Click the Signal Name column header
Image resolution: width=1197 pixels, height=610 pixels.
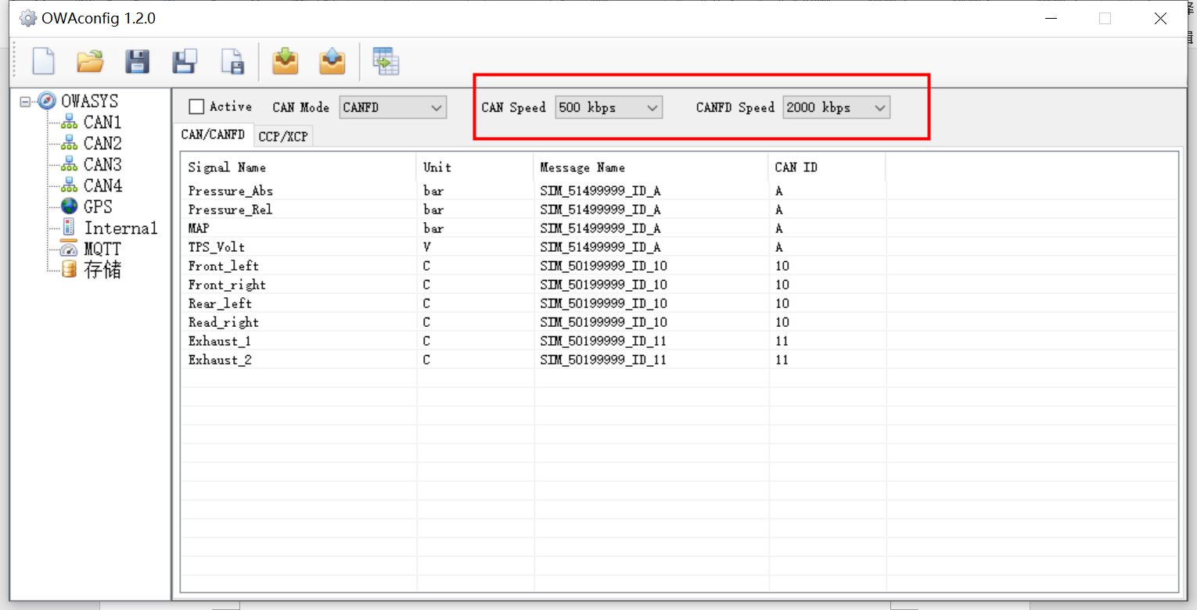pos(298,167)
